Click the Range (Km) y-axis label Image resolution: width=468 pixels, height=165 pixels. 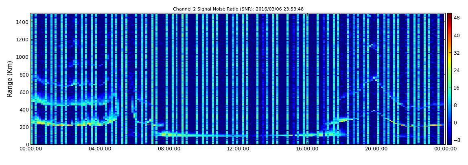(x=10, y=79)
